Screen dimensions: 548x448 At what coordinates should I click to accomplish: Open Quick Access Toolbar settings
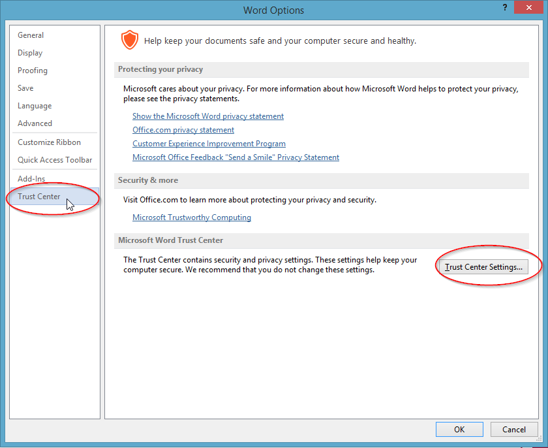pyautogui.click(x=55, y=160)
